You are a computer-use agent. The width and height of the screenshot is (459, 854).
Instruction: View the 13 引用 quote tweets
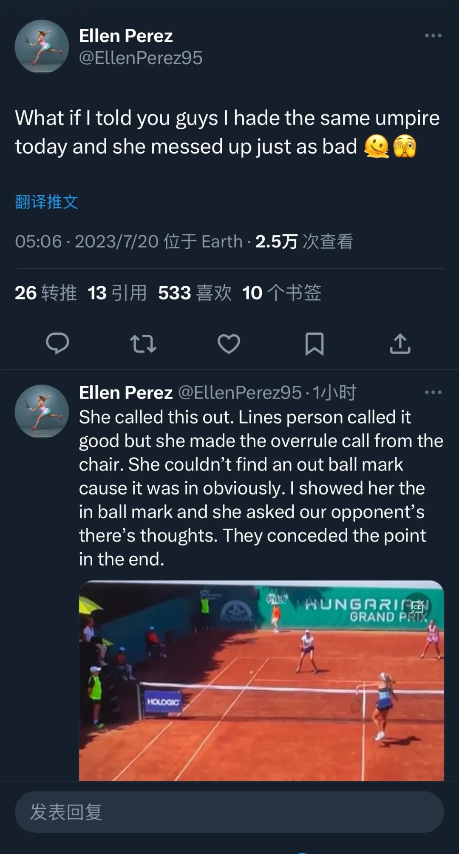117,293
